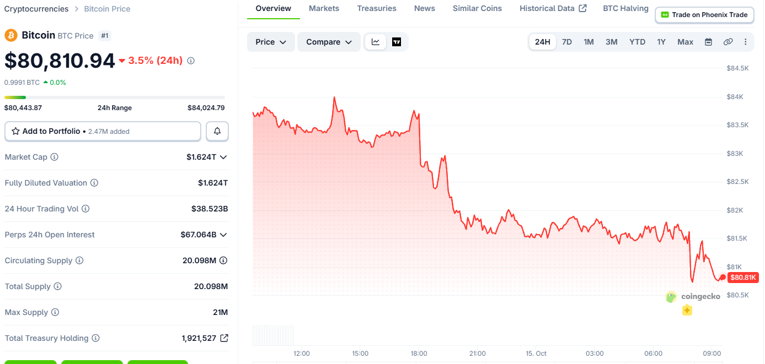The height and width of the screenshot is (364, 765).
Task: Click the volume bars below the chart
Action: [x=273, y=335]
